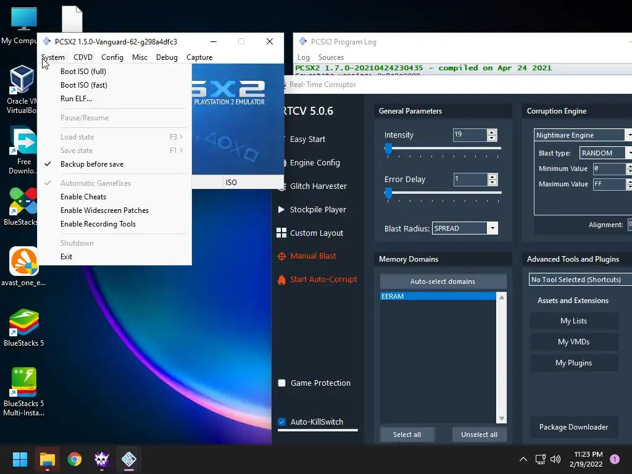Click the Error Delay slider handle
Viewport: 632px width, 474px height.
(x=388, y=193)
